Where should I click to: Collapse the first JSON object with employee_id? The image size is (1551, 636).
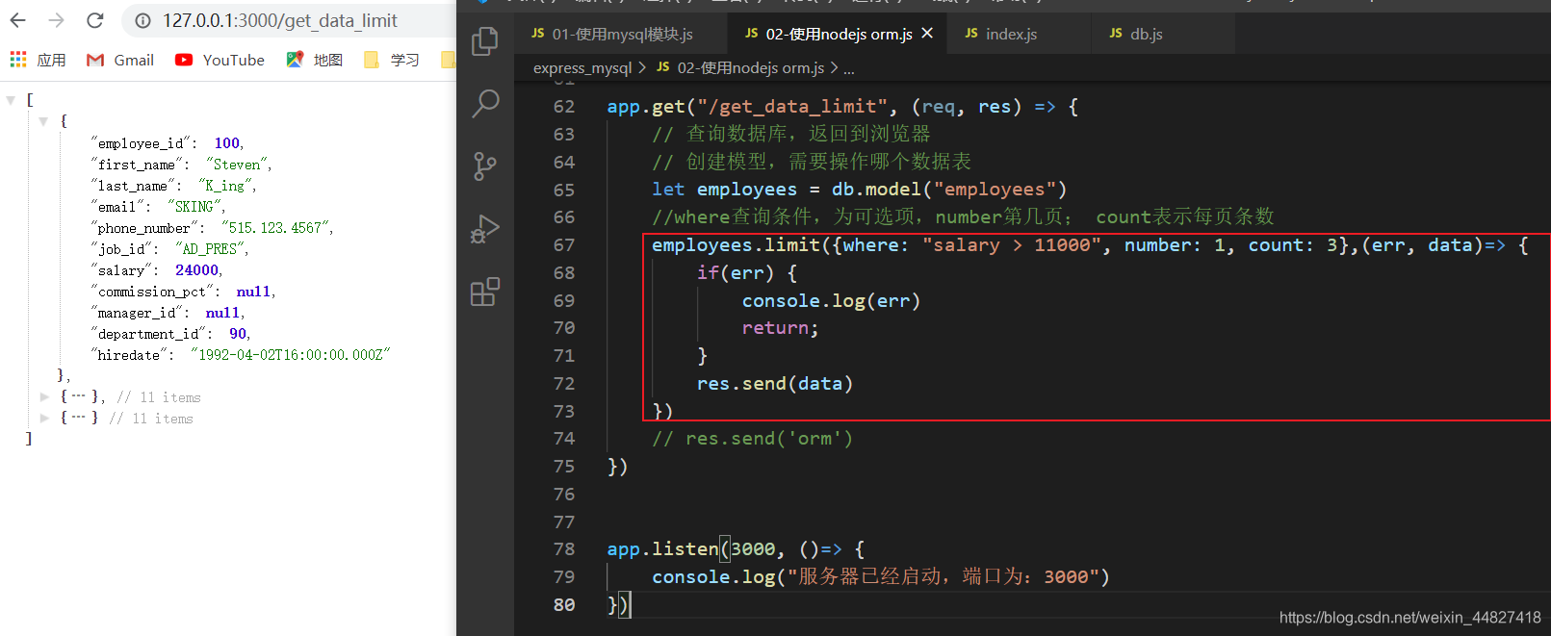43,121
